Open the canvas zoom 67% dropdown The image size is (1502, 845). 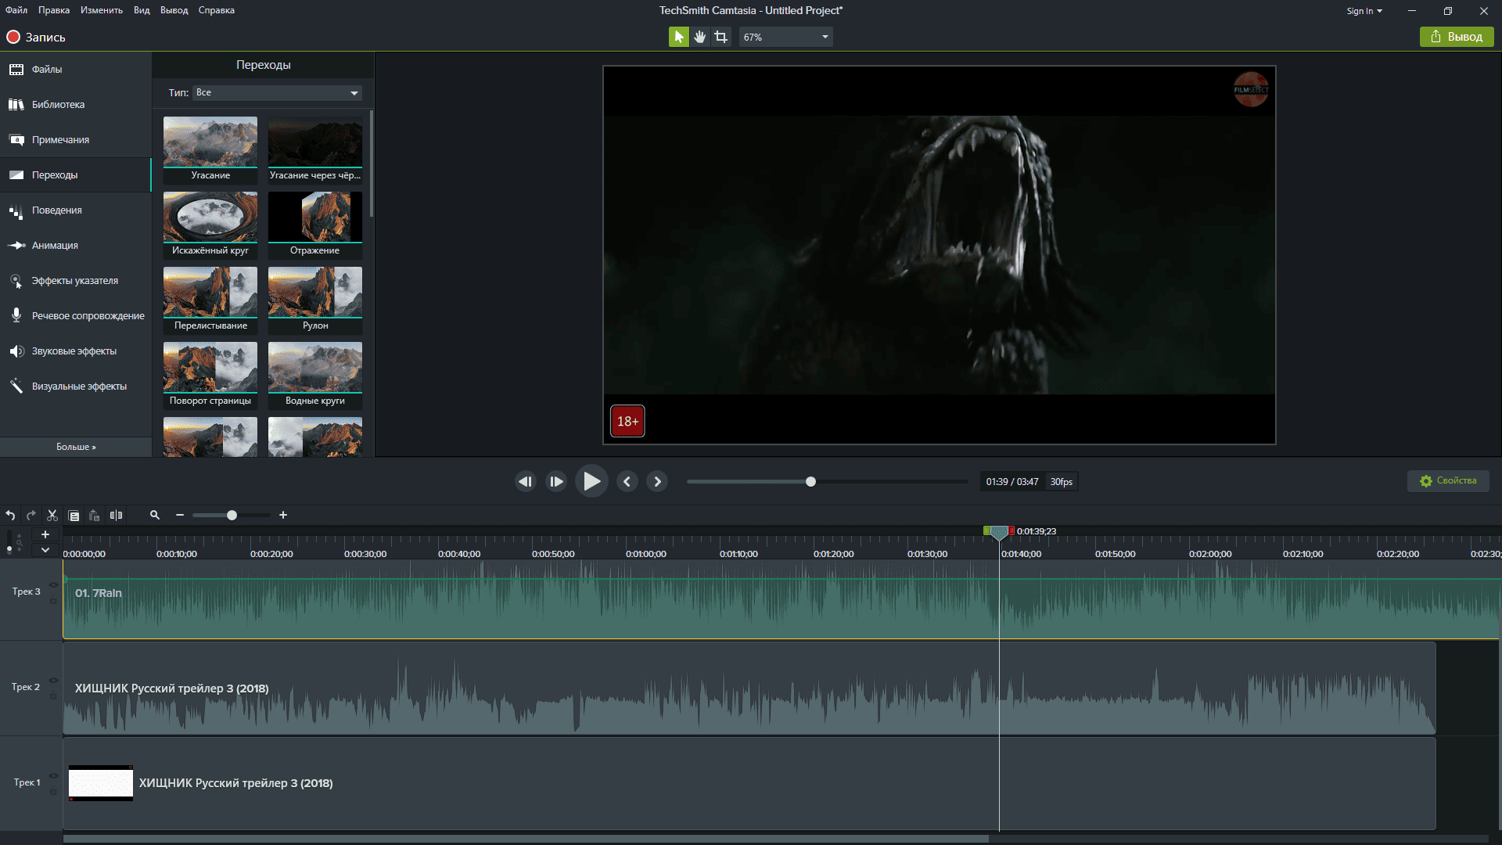785,37
